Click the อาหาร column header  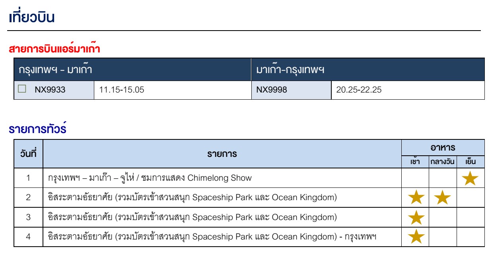pos(443,147)
